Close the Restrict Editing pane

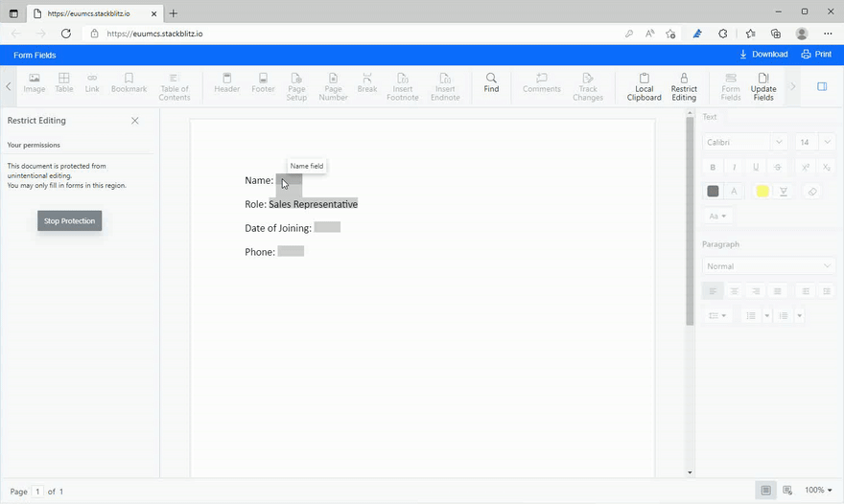coord(135,121)
